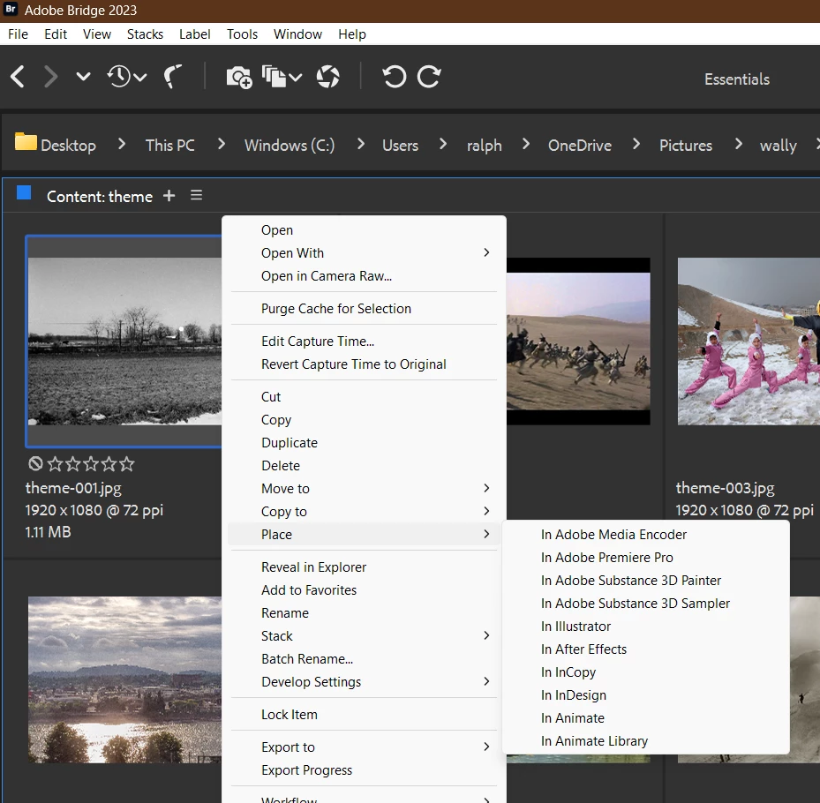The height and width of the screenshot is (803, 820).
Task: Open parent folders dropdown chevron
Action: [83, 78]
